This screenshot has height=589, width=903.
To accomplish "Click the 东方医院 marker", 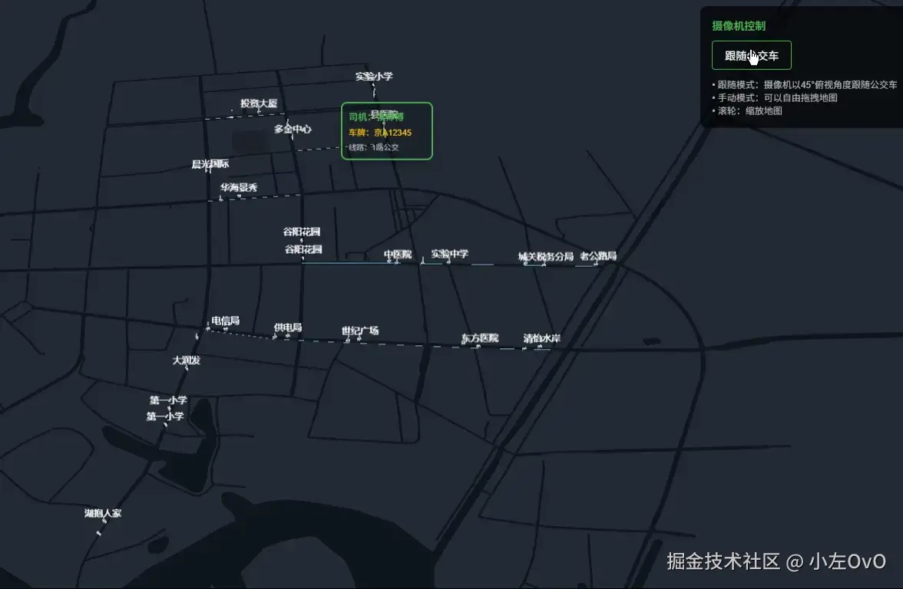I will click(479, 337).
